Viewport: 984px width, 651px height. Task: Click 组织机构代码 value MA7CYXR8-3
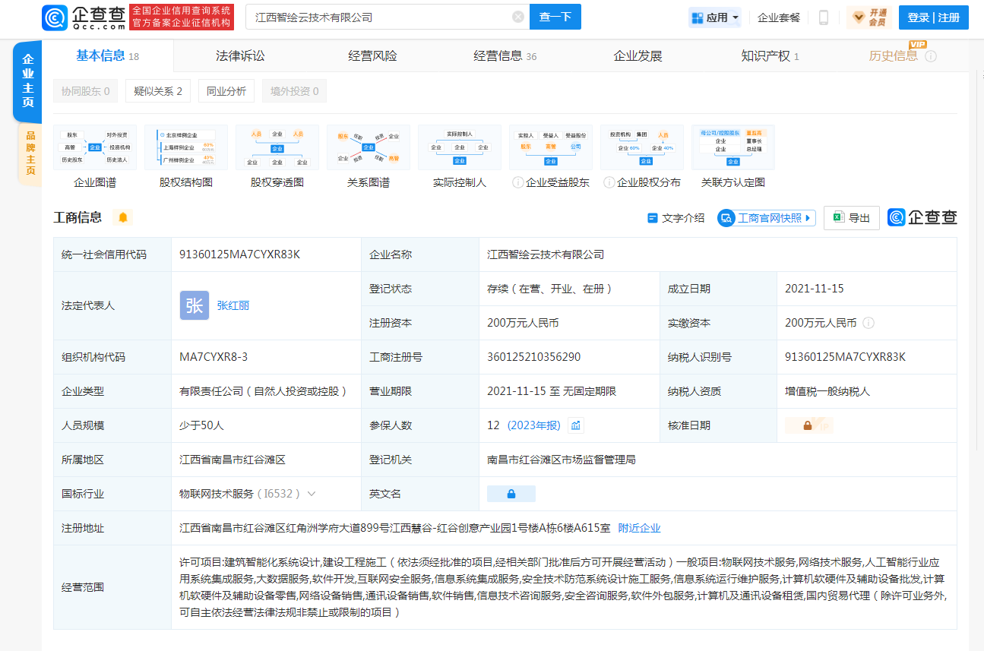click(x=214, y=357)
